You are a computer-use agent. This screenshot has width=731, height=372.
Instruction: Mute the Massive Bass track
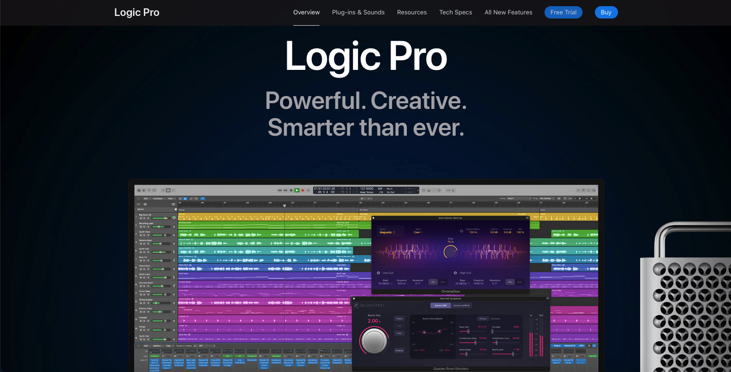[141, 244]
